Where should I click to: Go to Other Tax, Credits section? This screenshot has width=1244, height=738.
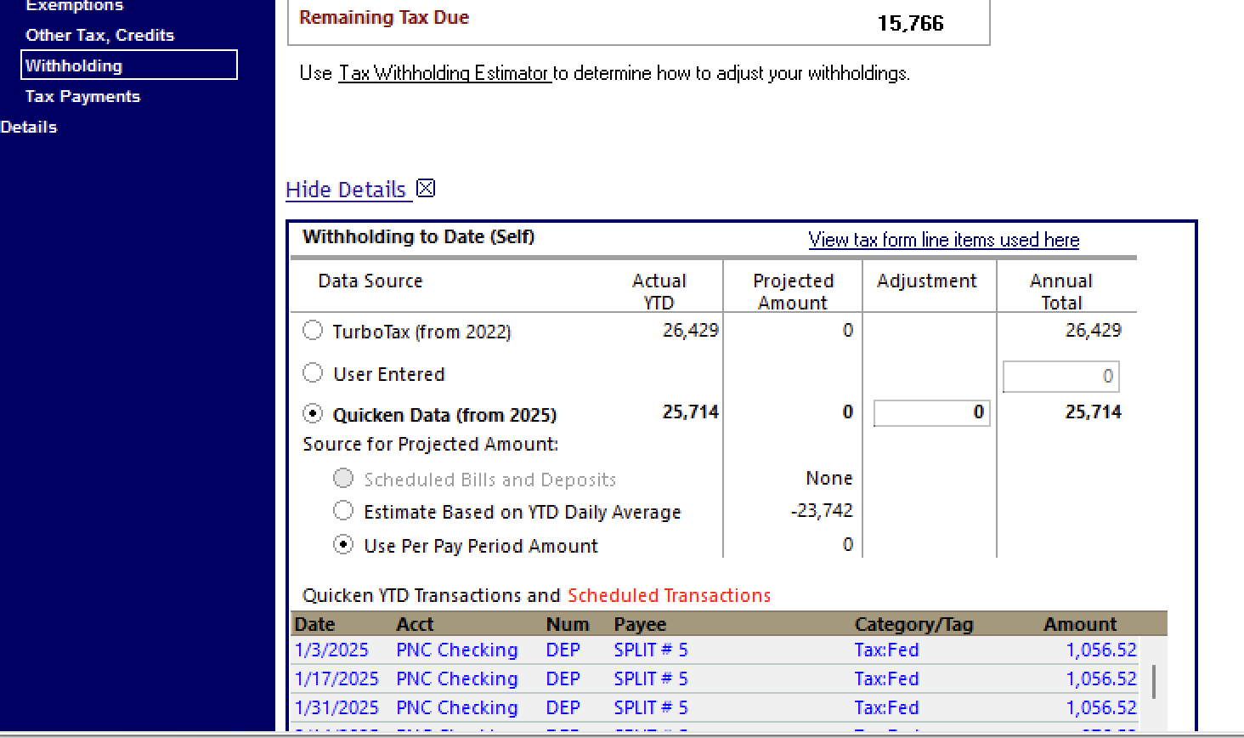pos(99,35)
